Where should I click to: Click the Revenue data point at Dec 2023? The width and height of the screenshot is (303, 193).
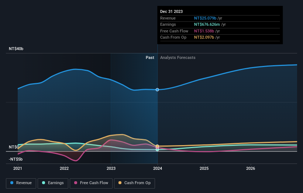[x=157, y=90]
